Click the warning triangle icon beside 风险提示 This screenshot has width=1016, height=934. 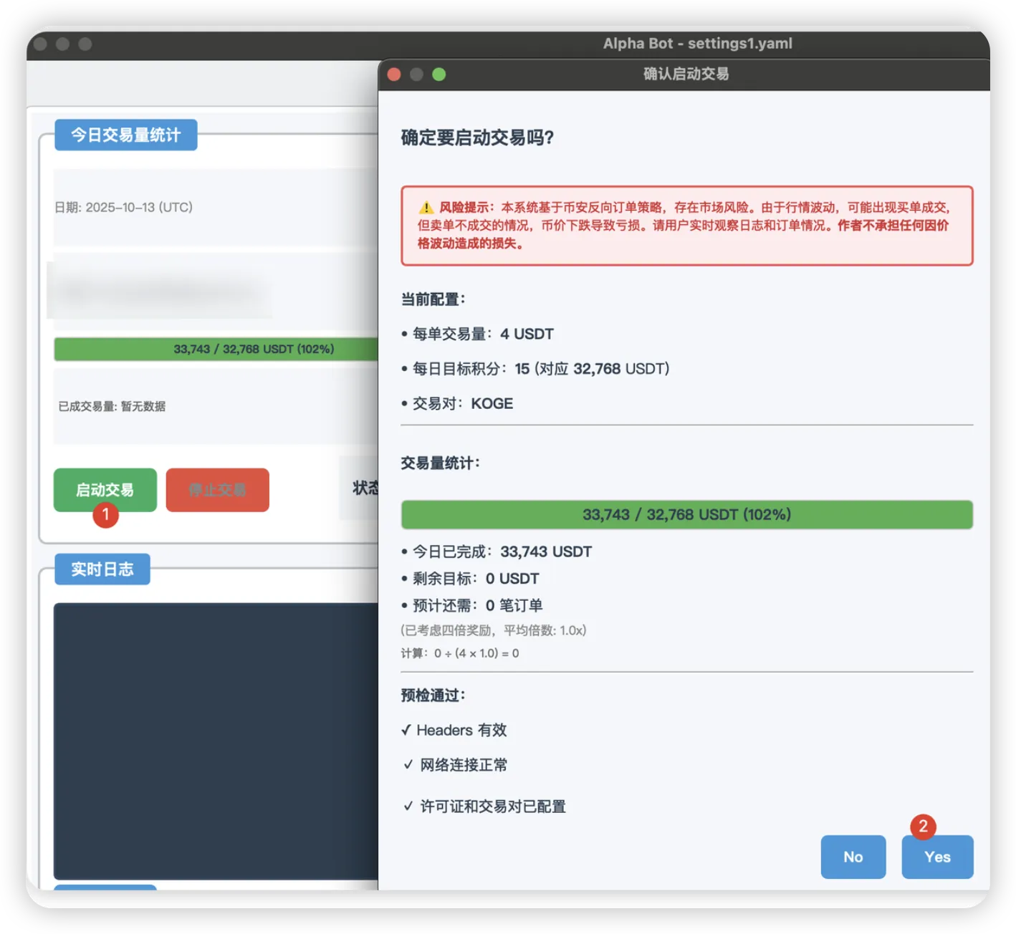426,208
